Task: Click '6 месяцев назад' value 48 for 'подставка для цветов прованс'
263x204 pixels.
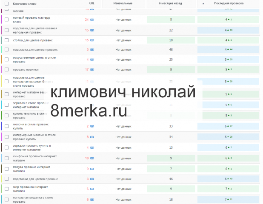Action: click(171, 50)
